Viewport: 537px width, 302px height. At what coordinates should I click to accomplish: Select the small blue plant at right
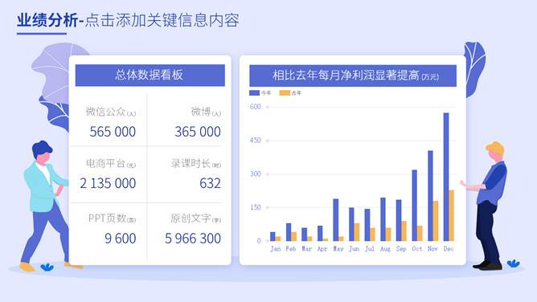coord(513,263)
